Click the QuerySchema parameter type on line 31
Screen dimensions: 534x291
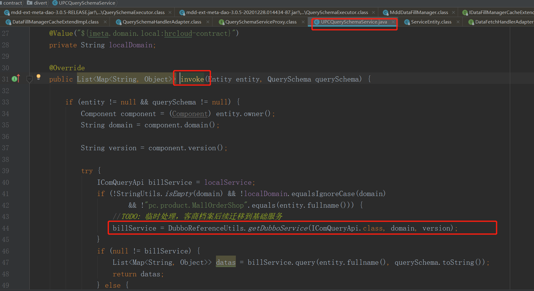(x=289, y=79)
